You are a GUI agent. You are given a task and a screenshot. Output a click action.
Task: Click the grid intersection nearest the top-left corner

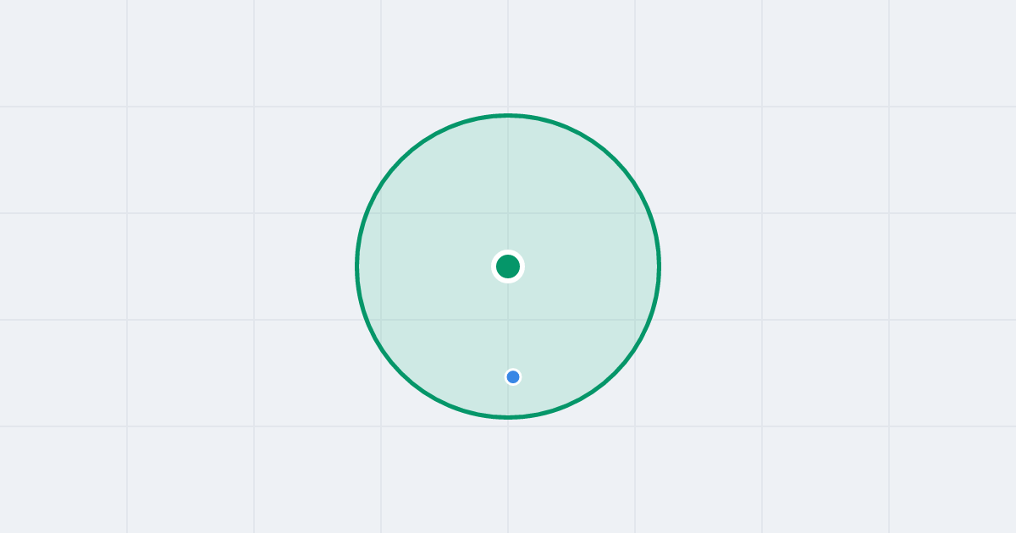pyautogui.click(x=127, y=107)
